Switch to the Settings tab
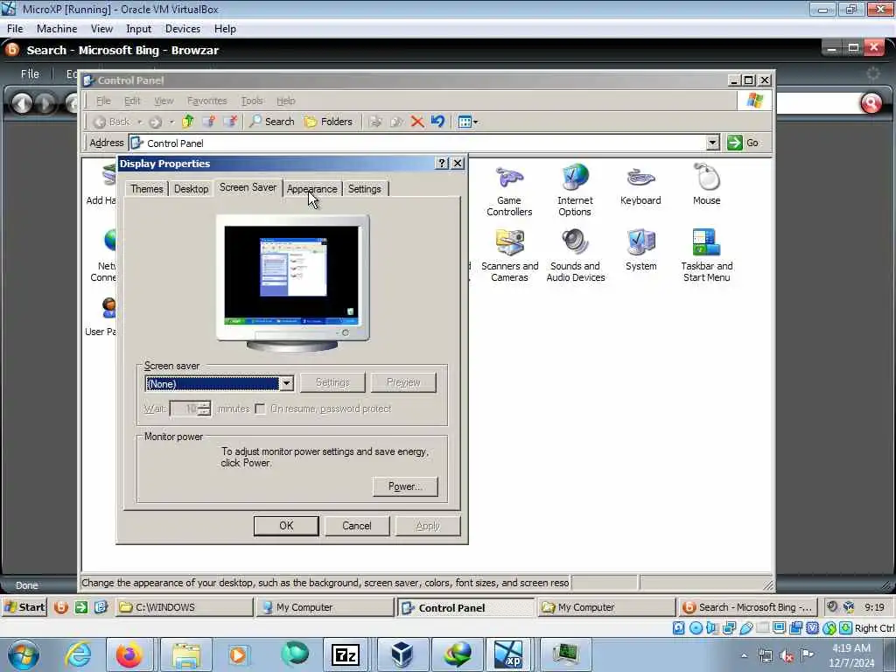This screenshot has width=896, height=672. click(x=365, y=189)
